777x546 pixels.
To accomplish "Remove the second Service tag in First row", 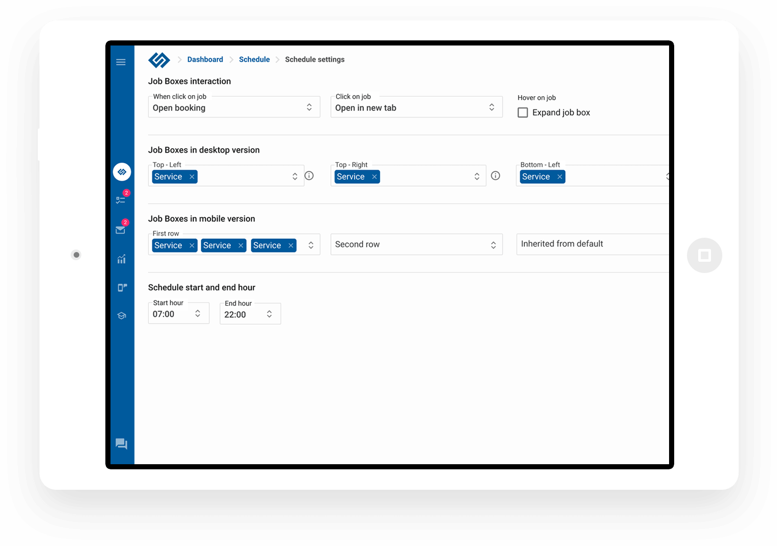I will point(240,245).
